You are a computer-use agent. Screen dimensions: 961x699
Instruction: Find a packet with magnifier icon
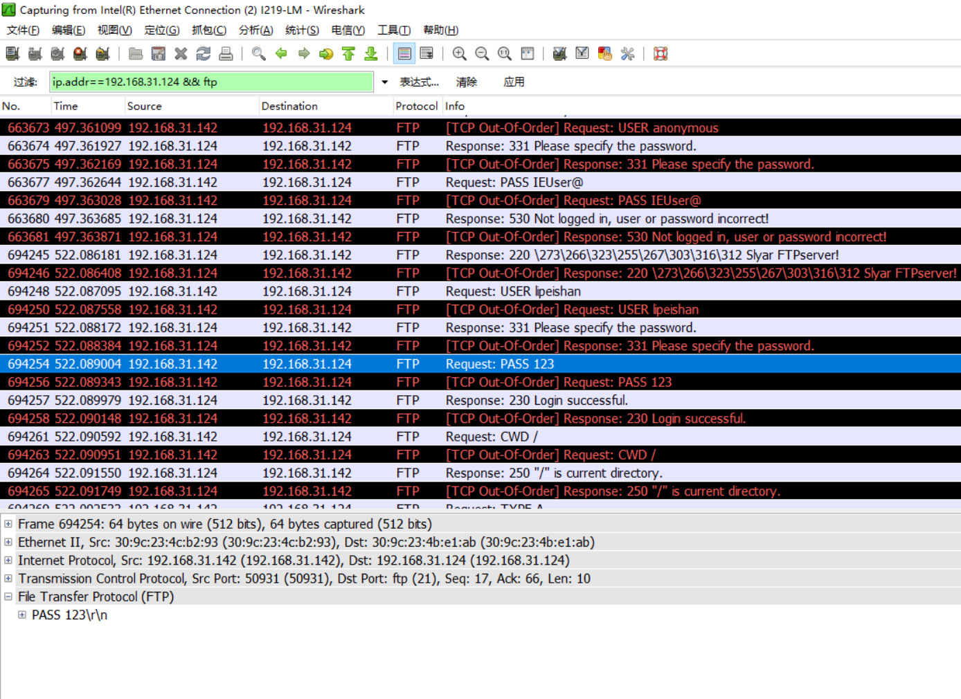click(258, 54)
